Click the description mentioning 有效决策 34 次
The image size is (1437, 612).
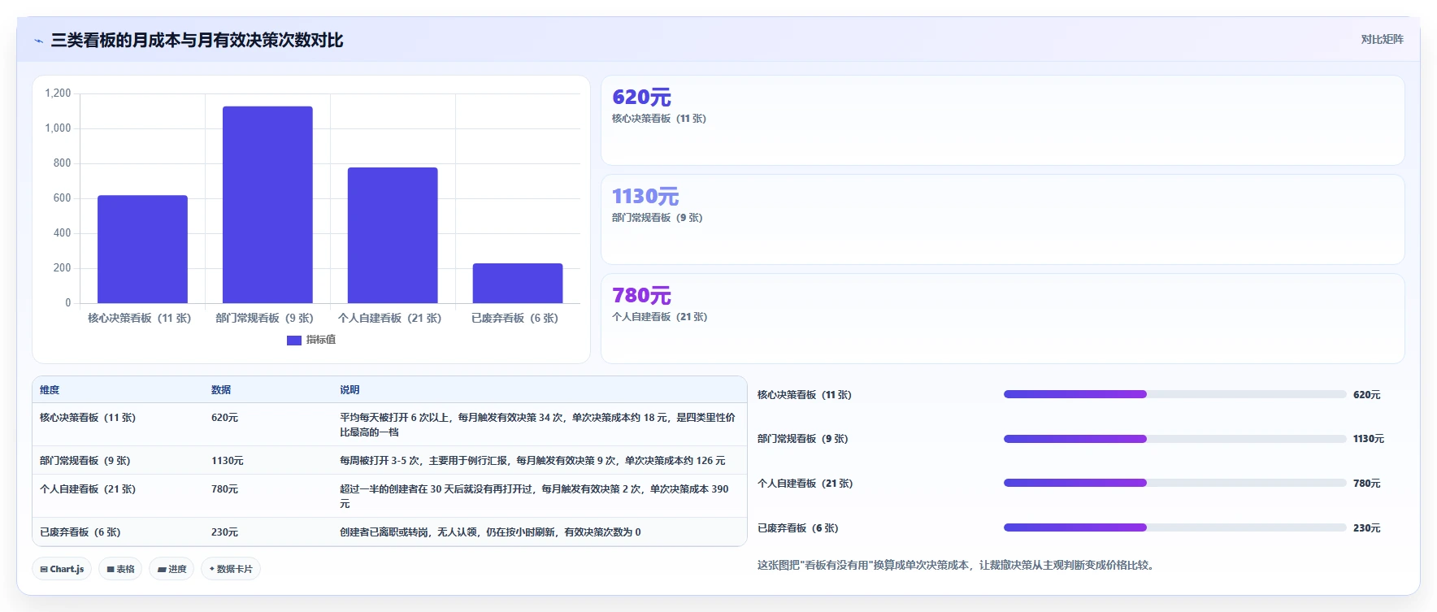click(x=537, y=425)
